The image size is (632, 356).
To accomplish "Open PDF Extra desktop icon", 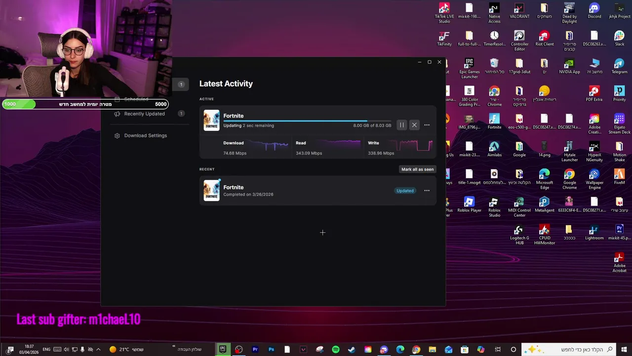I will point(594,94).
